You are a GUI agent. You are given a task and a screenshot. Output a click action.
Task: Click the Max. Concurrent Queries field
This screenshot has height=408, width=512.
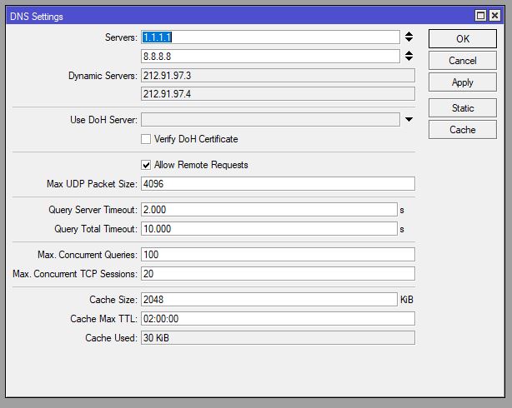point(278,254)
